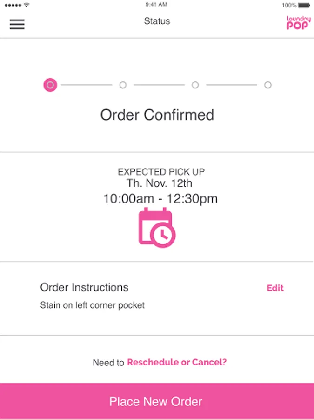Select the filled Order Confirmed progress dot
Screen dimensions: 314x419
click(50, 85)
